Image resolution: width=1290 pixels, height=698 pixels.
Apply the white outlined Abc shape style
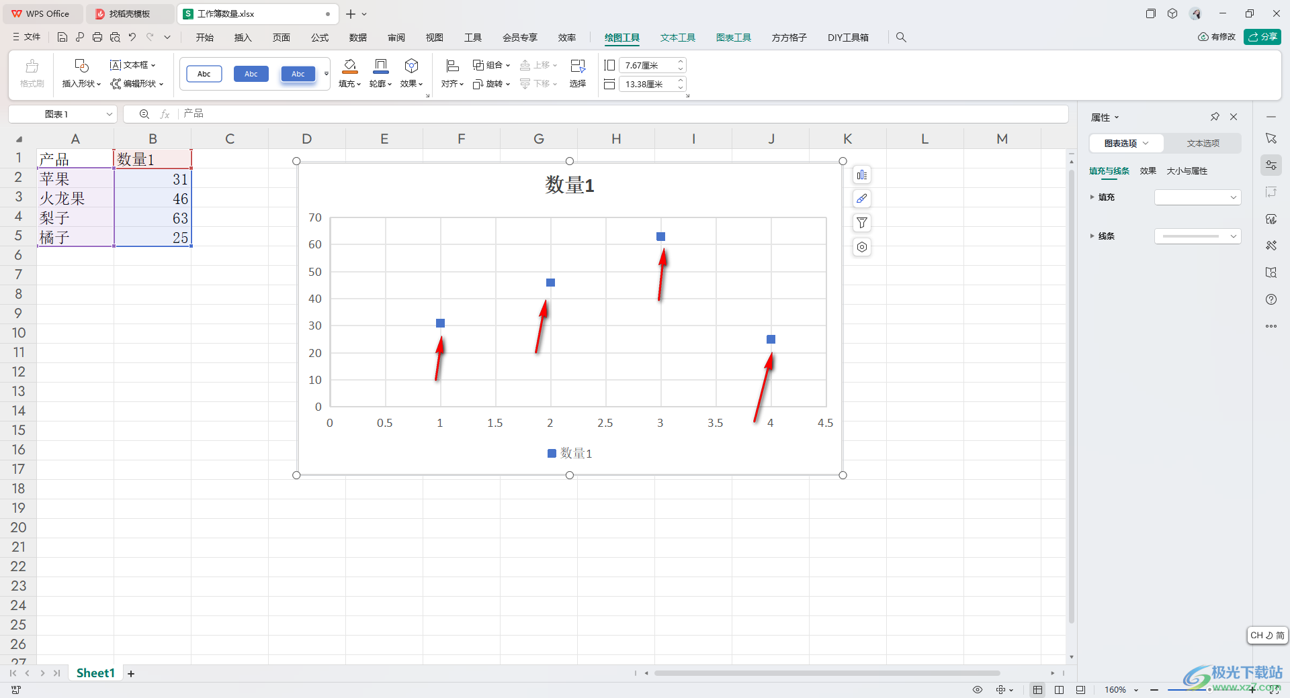tap(204, 74)
